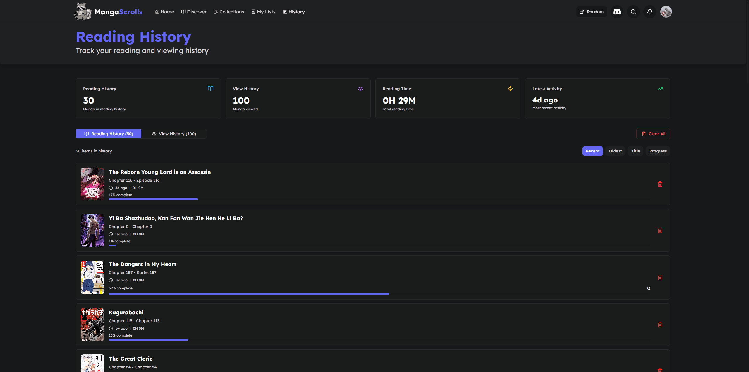
Task: Switch to Reading History (30) tab
Action: 109,134
